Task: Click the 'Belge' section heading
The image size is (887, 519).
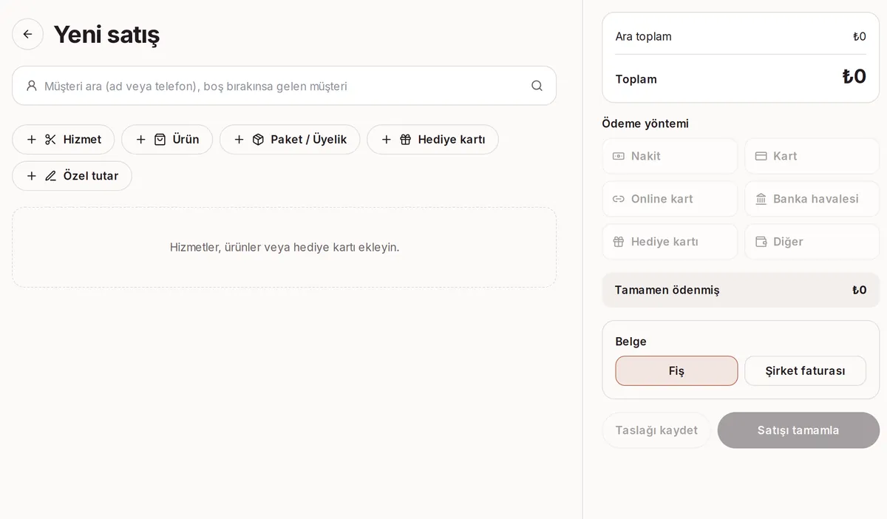Action: (x=631, y=342)
